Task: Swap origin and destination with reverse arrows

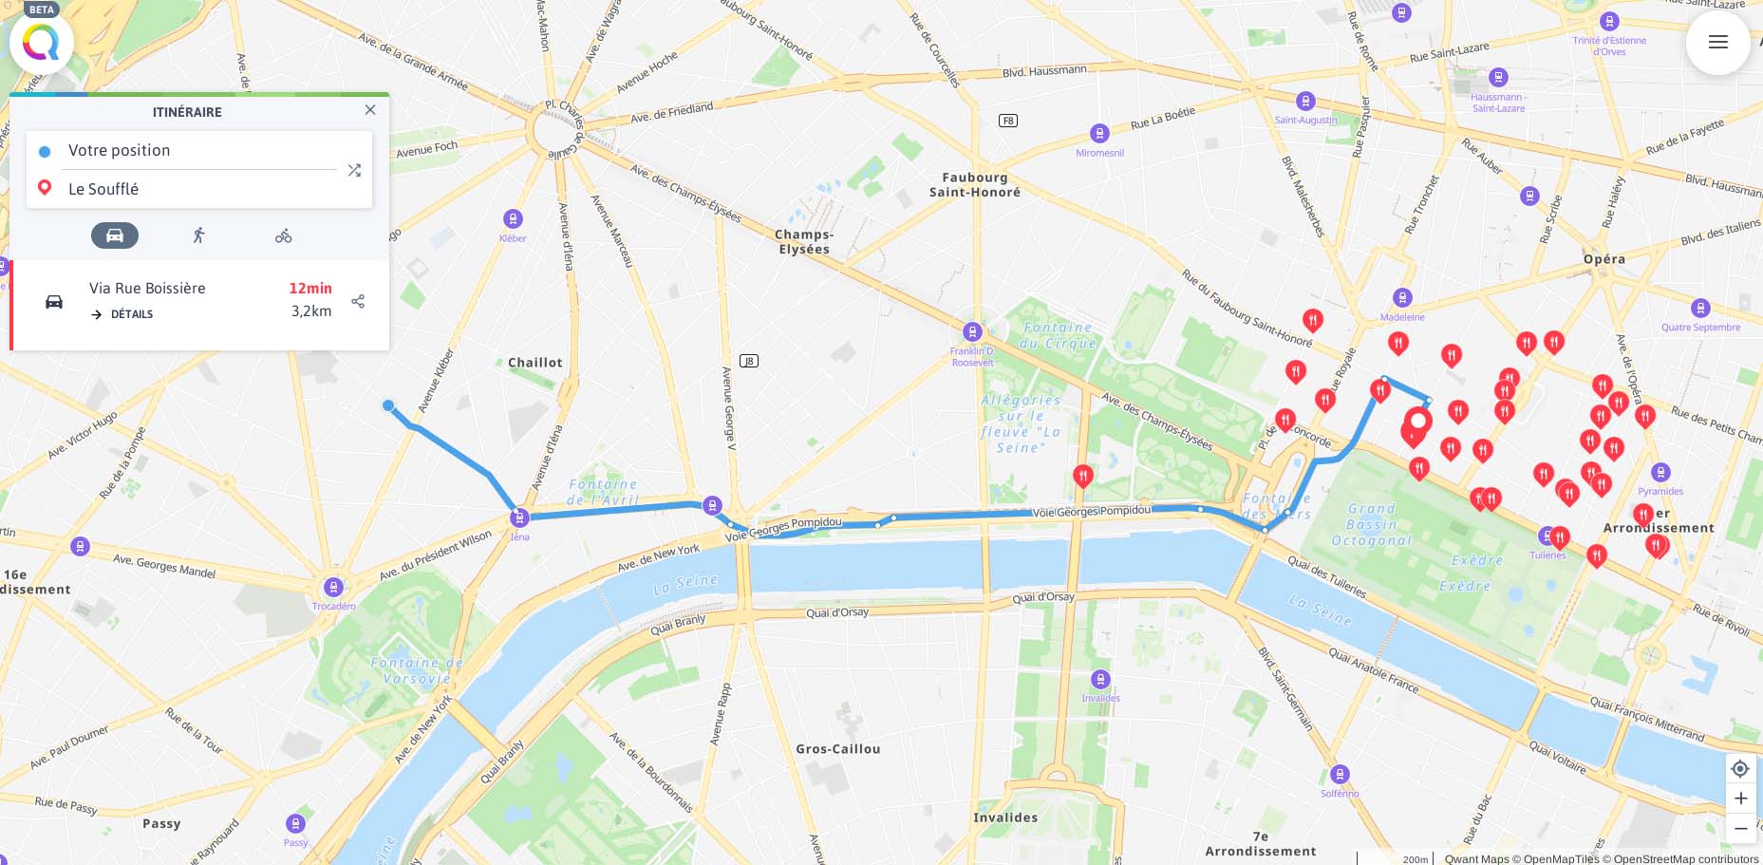Action: (x=354, y=170)
